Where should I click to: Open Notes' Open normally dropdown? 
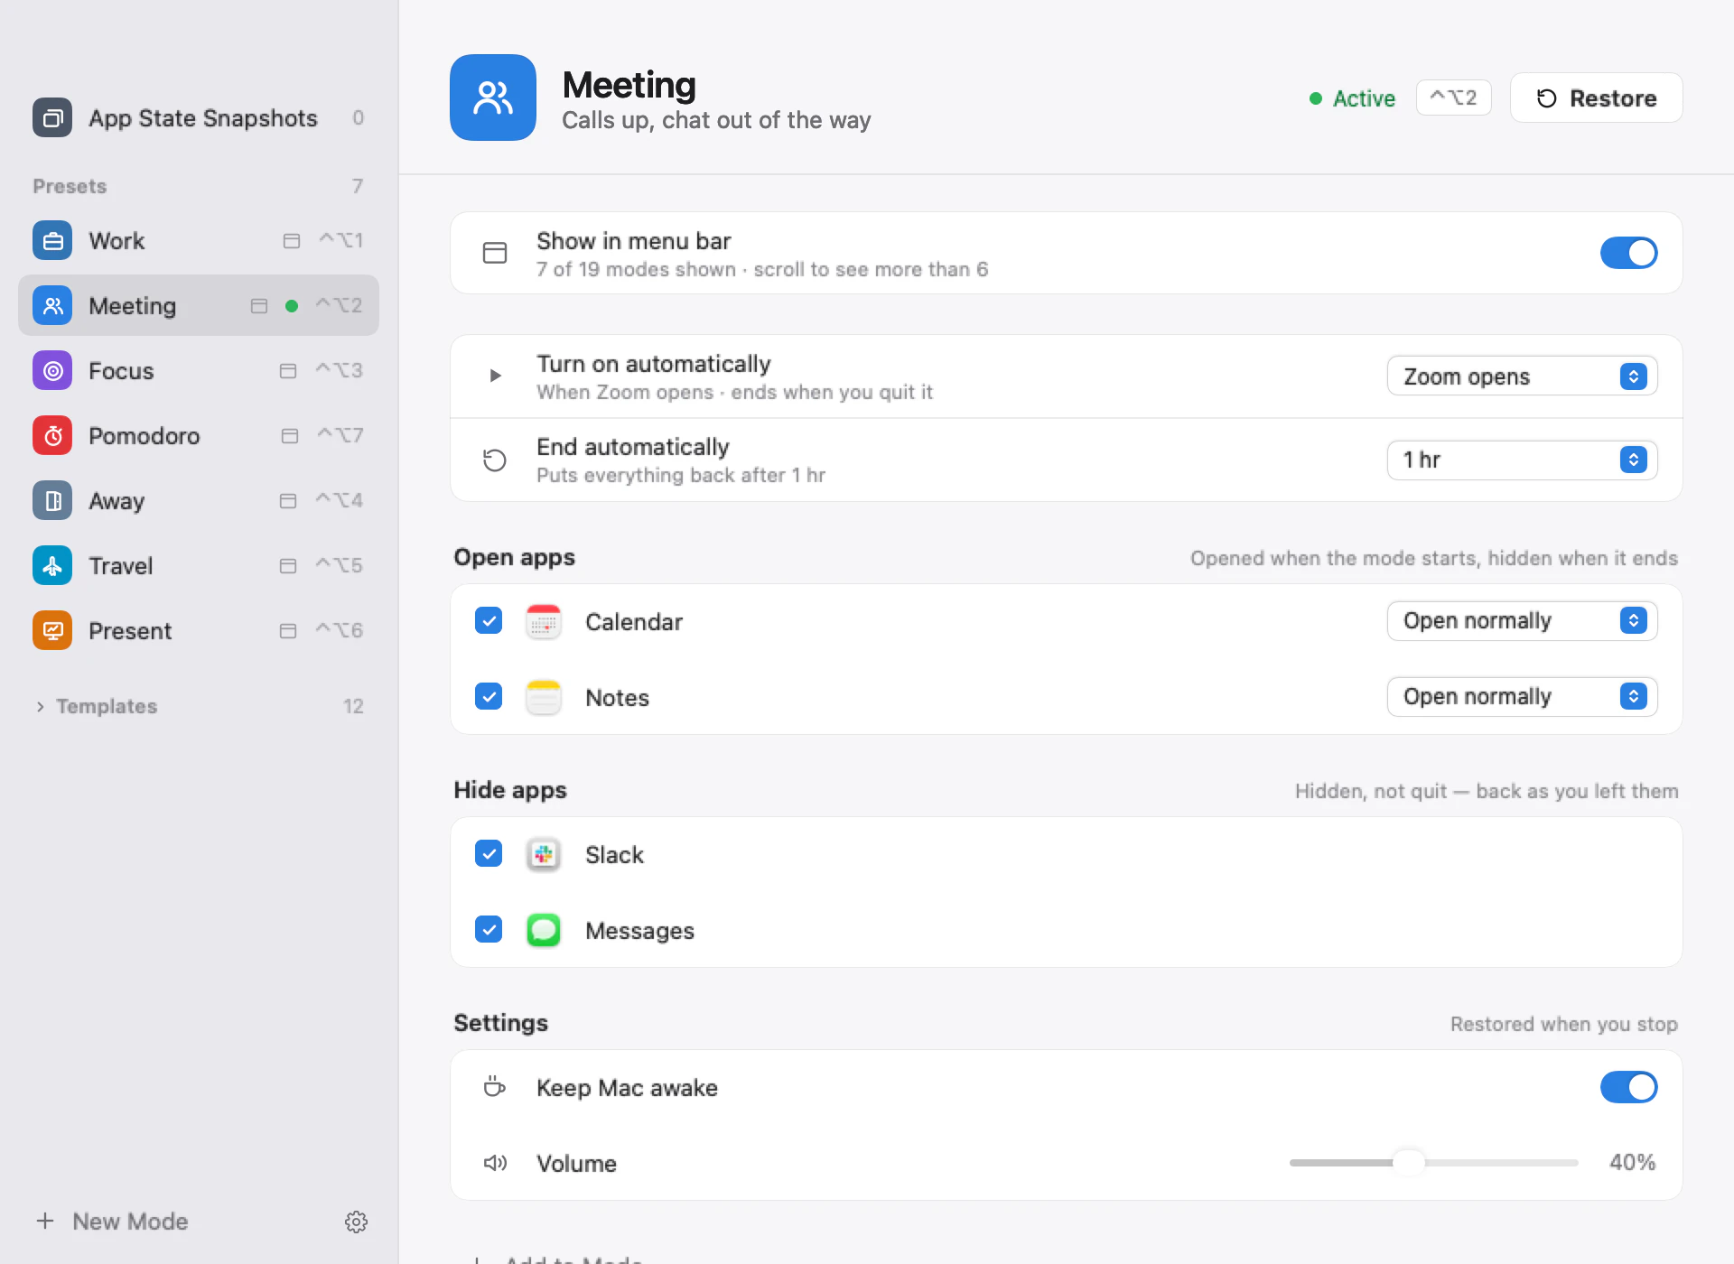[x=1522, y=697]
